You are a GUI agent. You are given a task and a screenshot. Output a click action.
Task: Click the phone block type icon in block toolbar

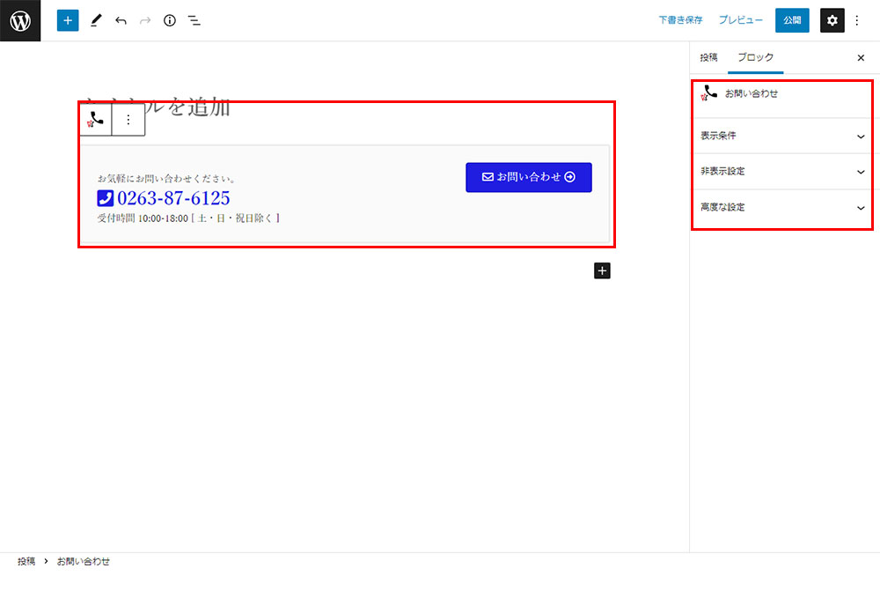tap(96, 119)
